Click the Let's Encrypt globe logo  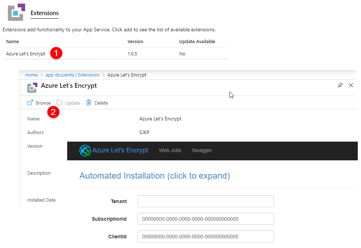click(x=85, y=150)
